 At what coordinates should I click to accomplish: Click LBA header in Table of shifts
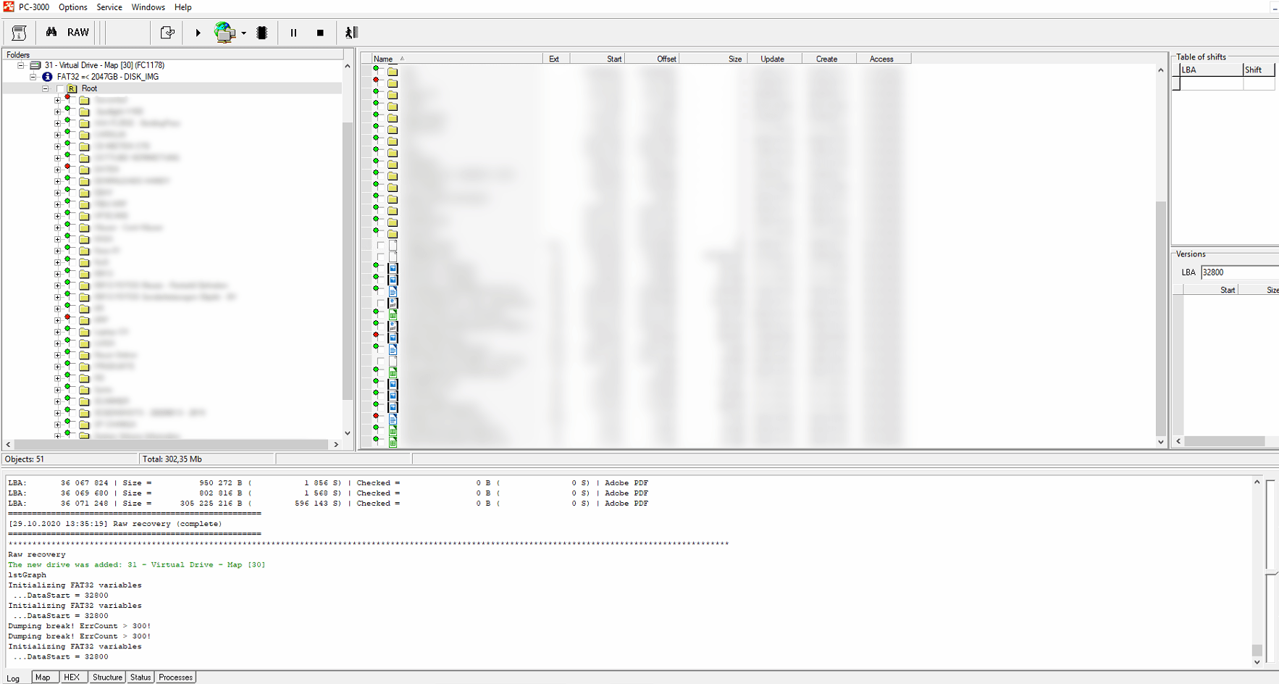coord(1211,70)
